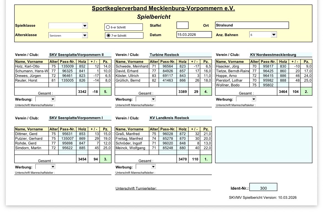Viewport: 323px width, 212px height.
Task: Open Werbung dropdown for SKV Seenplatte/Vorpommern I
Action: tap(53, 167)
